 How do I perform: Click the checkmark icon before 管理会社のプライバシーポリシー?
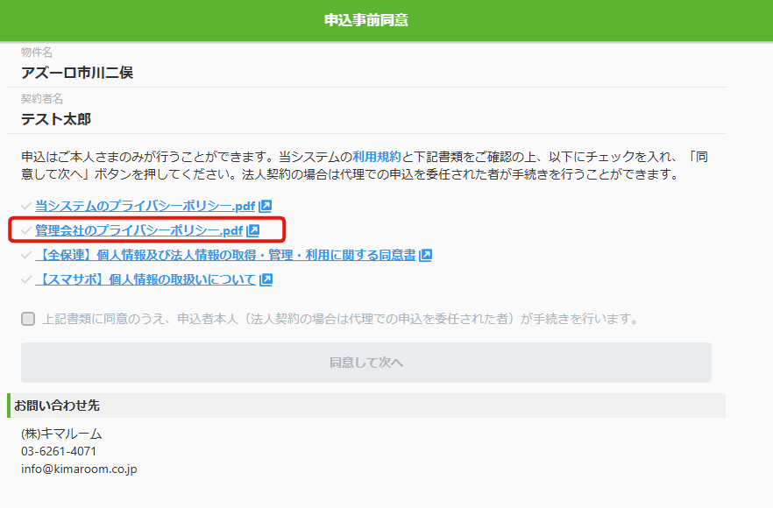click(26, 230)
